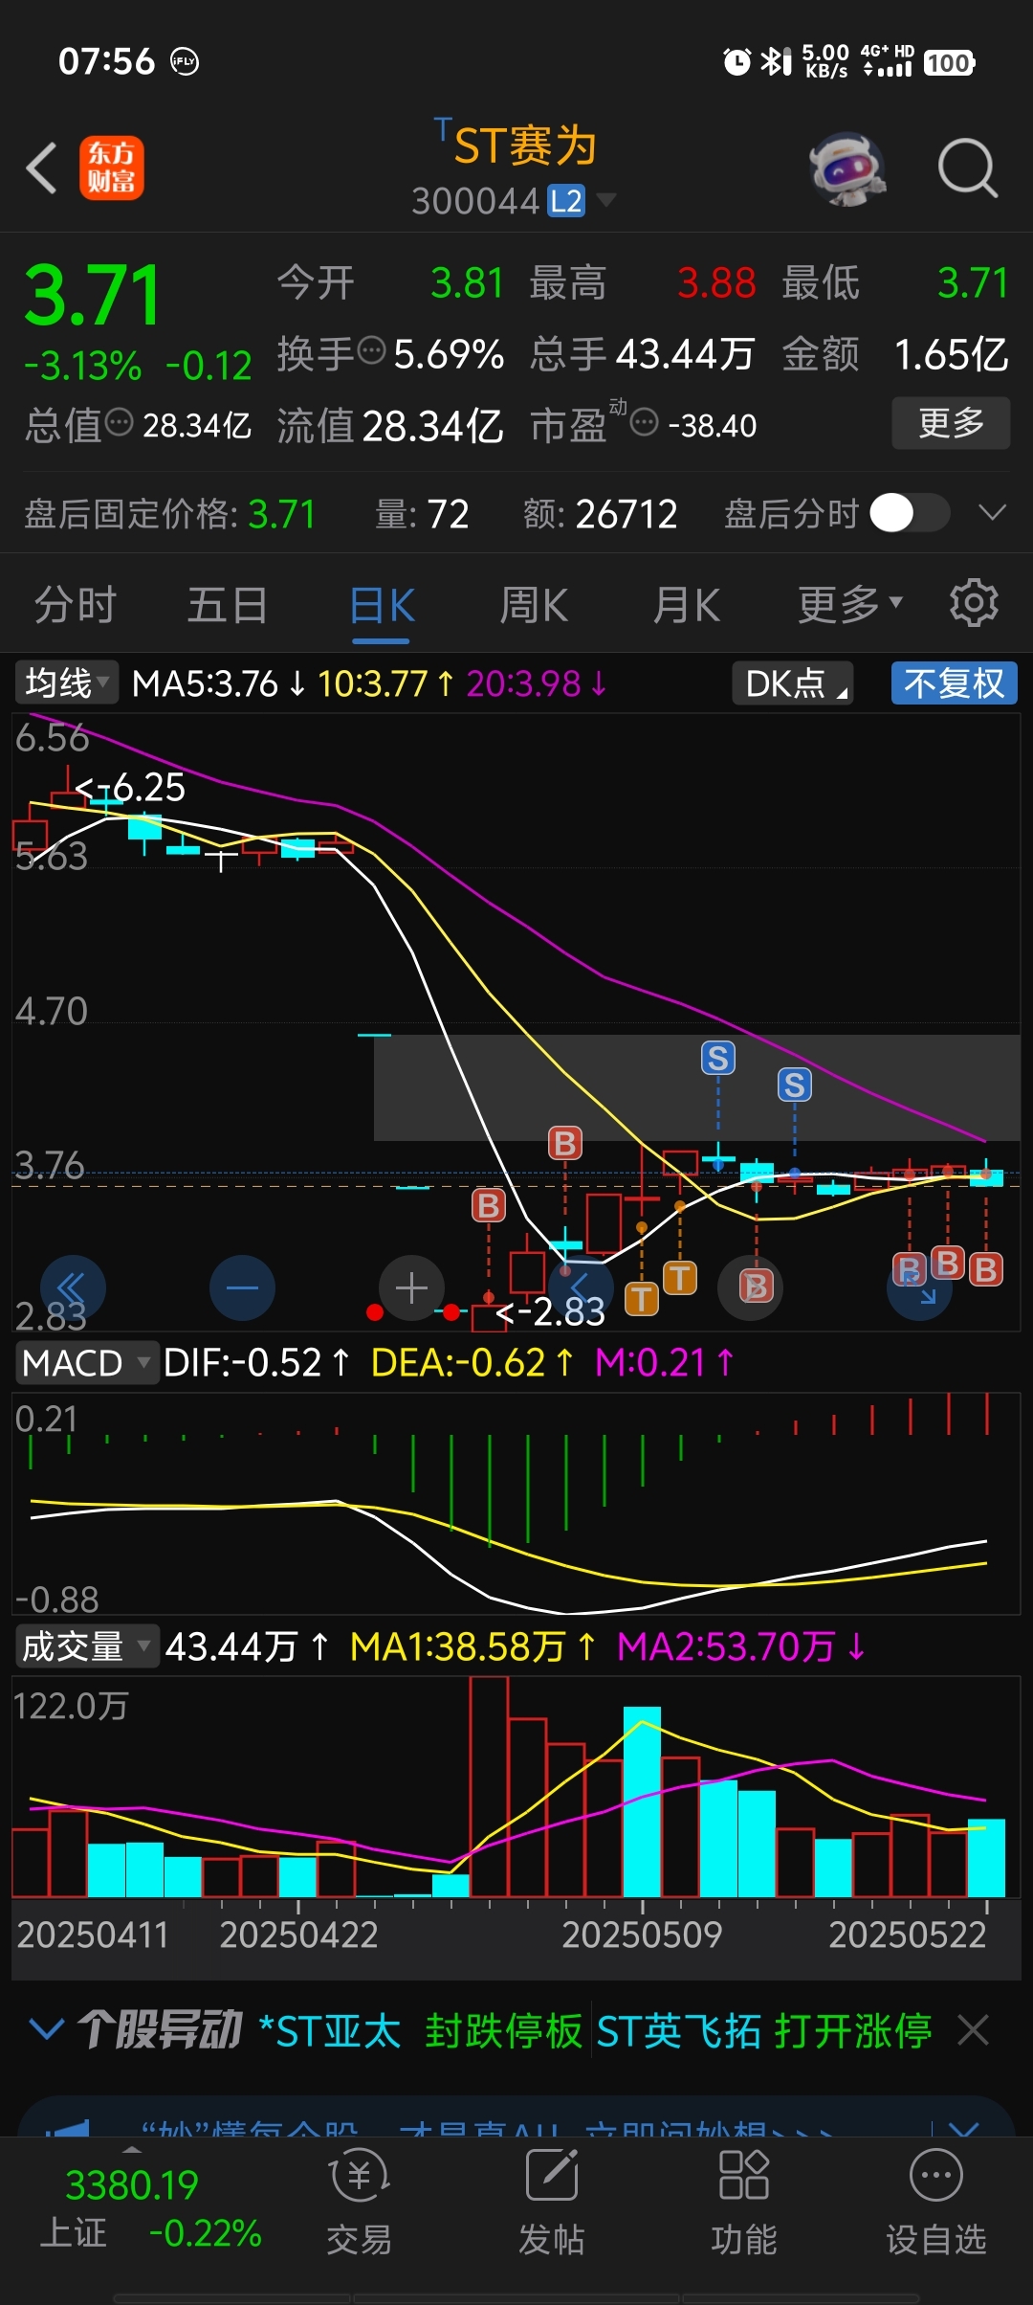Select the 日K tab

382,607
